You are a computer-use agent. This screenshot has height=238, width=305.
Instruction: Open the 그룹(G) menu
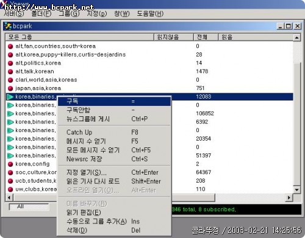point(69,14)
